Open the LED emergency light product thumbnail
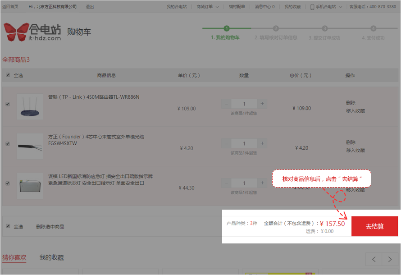This screenshot has height=275, width=401. pyautogui.click(x=30, y=186)
